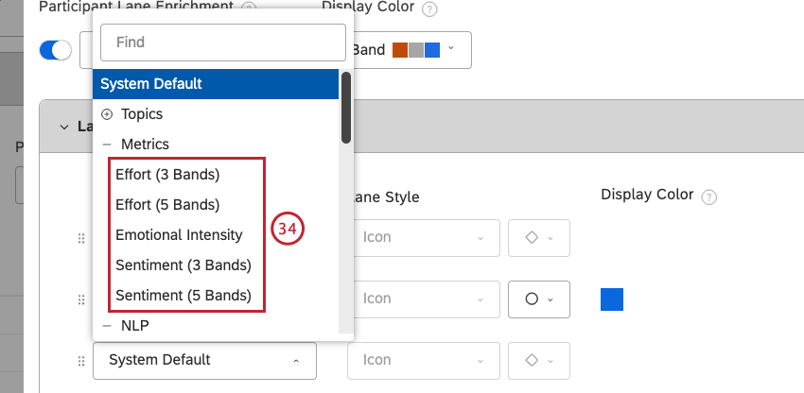804x393 pixels.
Task: Click the dropdown list scrollbar
Action: [x=346, y=109]
